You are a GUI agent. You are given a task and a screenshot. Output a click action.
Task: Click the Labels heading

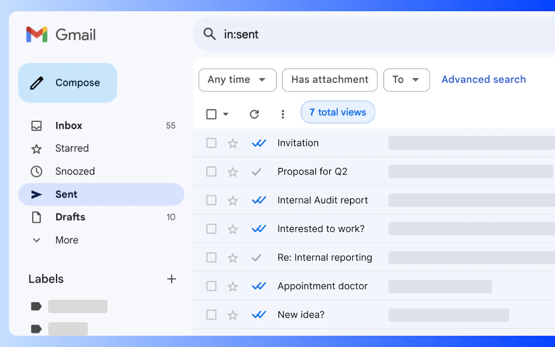46,279
